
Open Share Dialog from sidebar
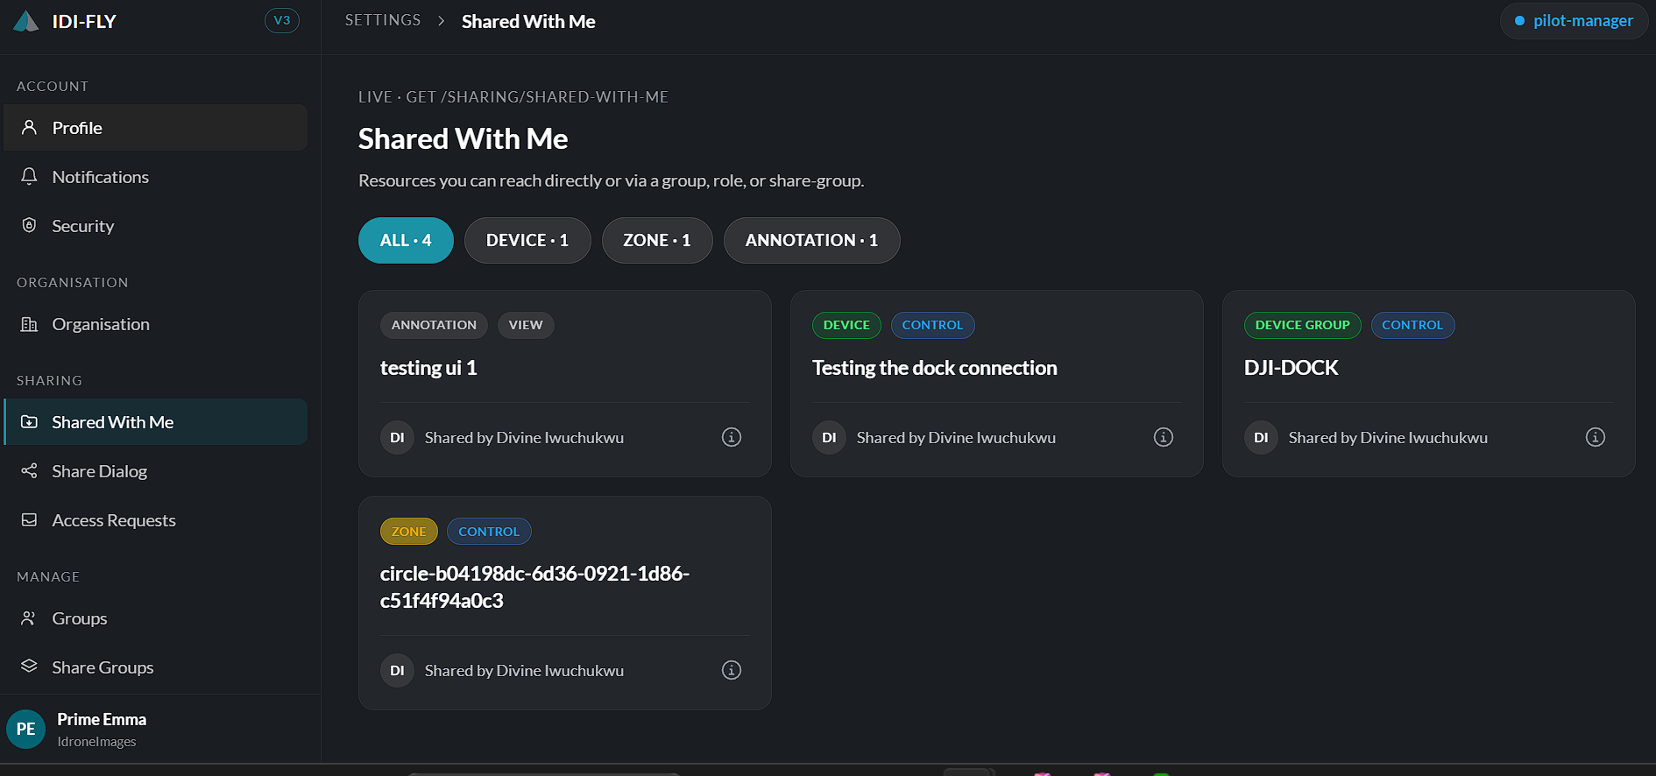[156, 471]
